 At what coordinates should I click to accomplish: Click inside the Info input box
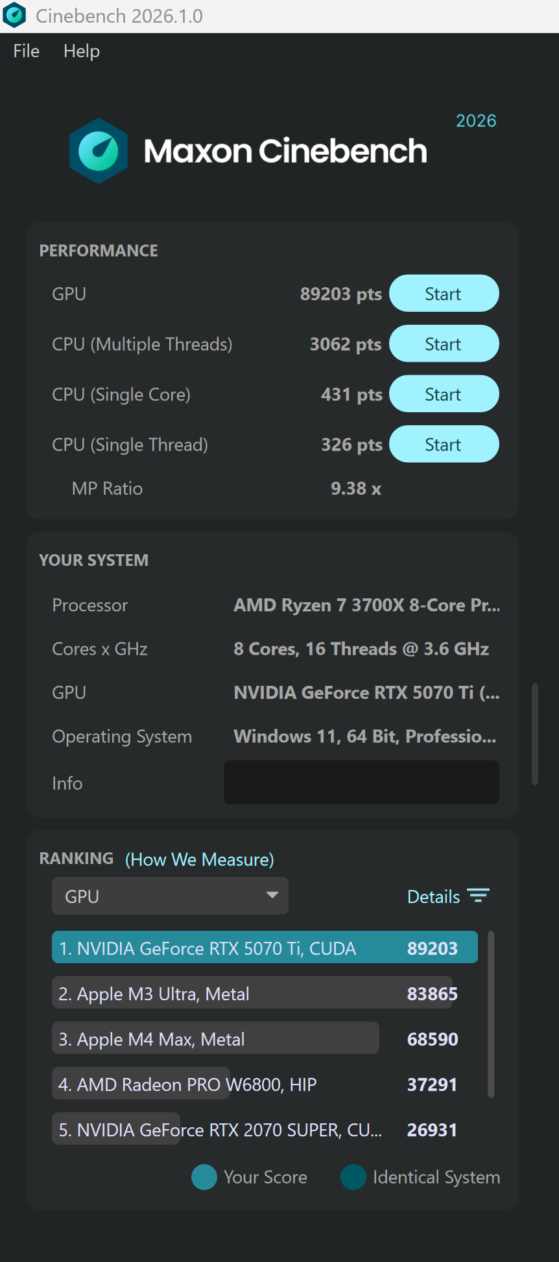point(361,782)
